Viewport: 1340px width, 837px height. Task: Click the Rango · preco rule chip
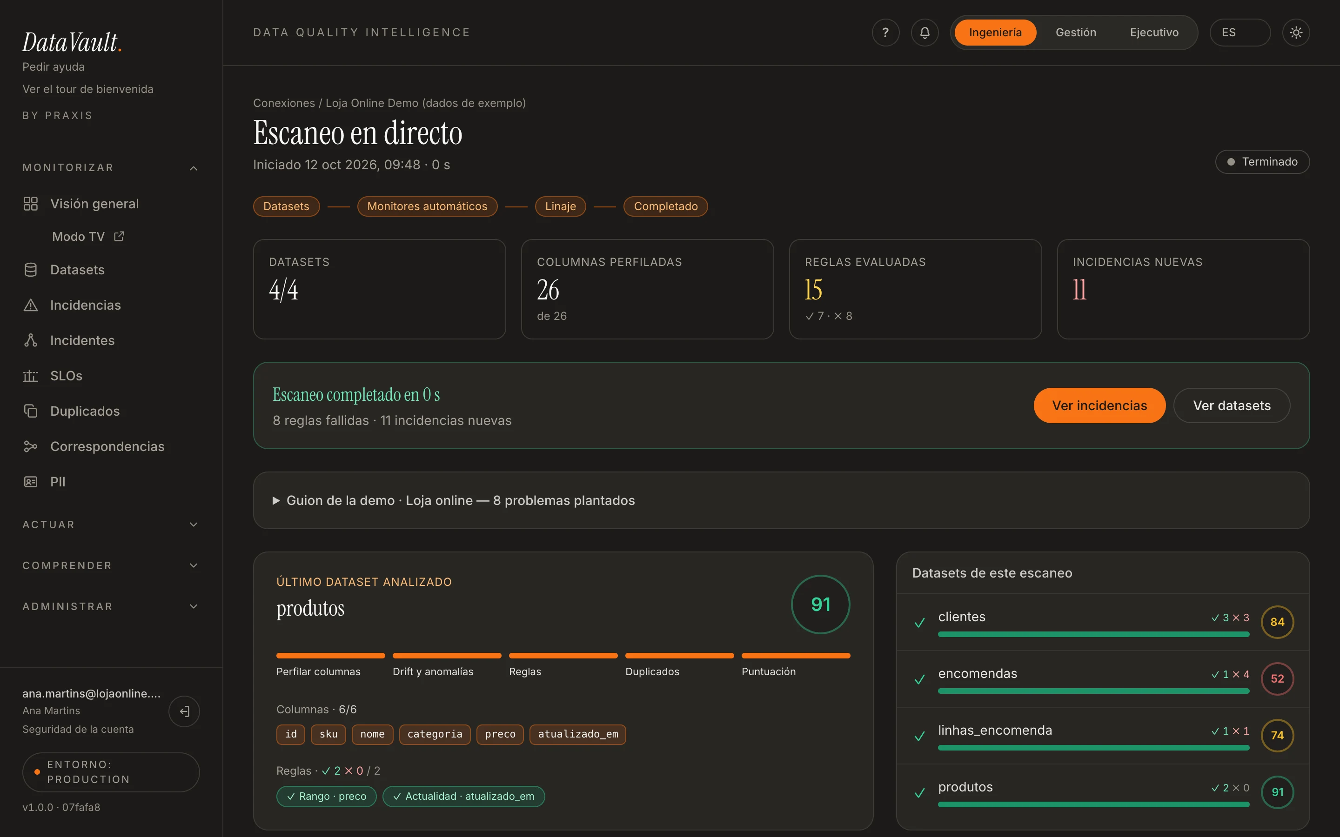coord(326,797)
